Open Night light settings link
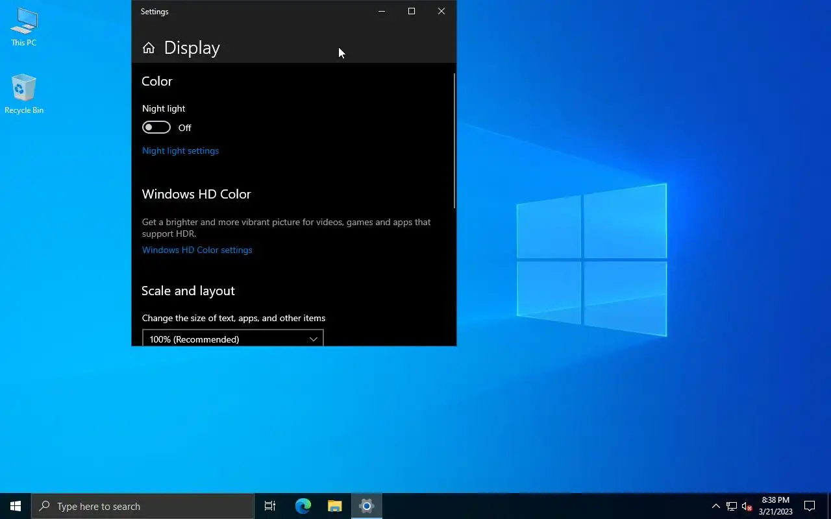Image resolution: width=831 pixels, height=519 pixels. tap(180, 151)
